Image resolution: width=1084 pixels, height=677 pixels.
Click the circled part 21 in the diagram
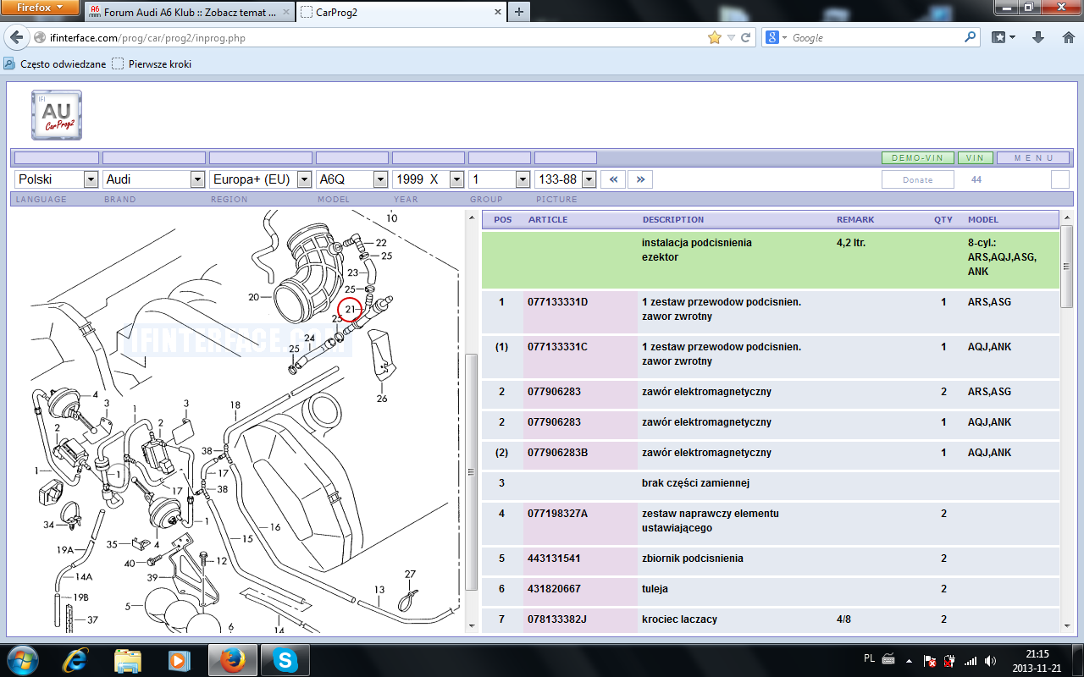pyautogui.click(x=350, y=310)
